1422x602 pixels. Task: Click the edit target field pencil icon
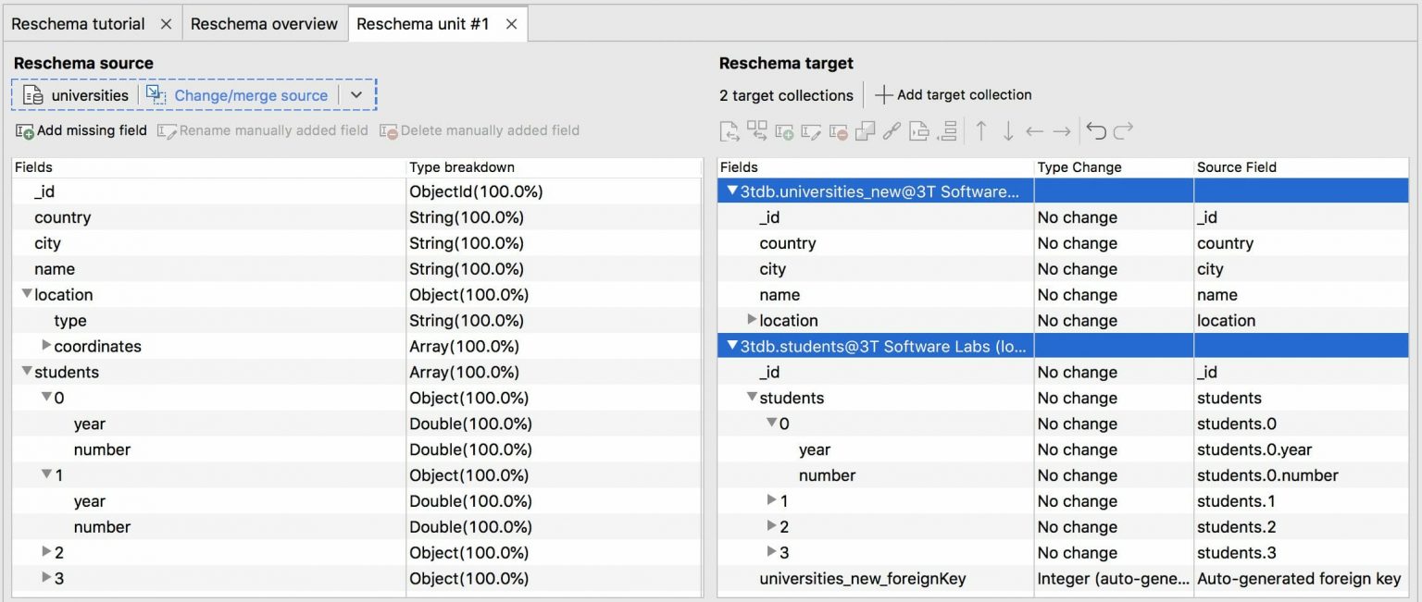[x=811, y=130]
